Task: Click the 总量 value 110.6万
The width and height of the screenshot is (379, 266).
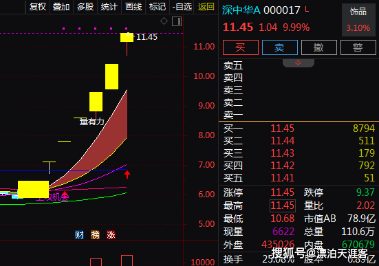Action: 358,232
